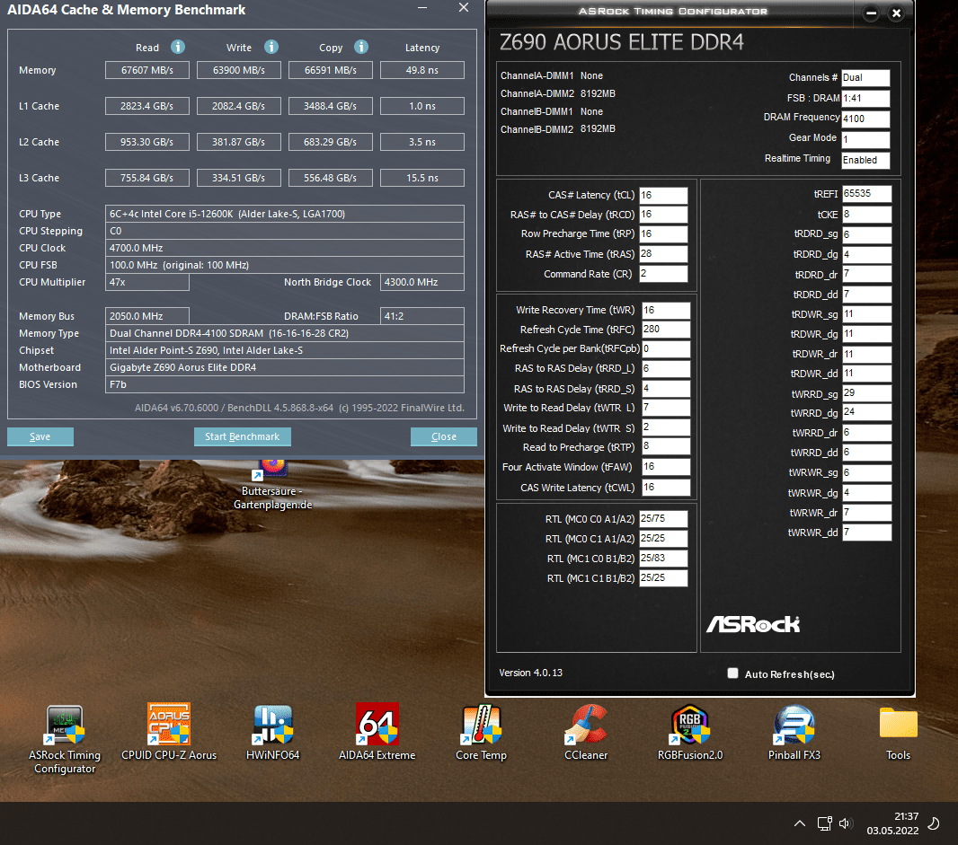Click the tWRRD_sg value field

point(866,393)
